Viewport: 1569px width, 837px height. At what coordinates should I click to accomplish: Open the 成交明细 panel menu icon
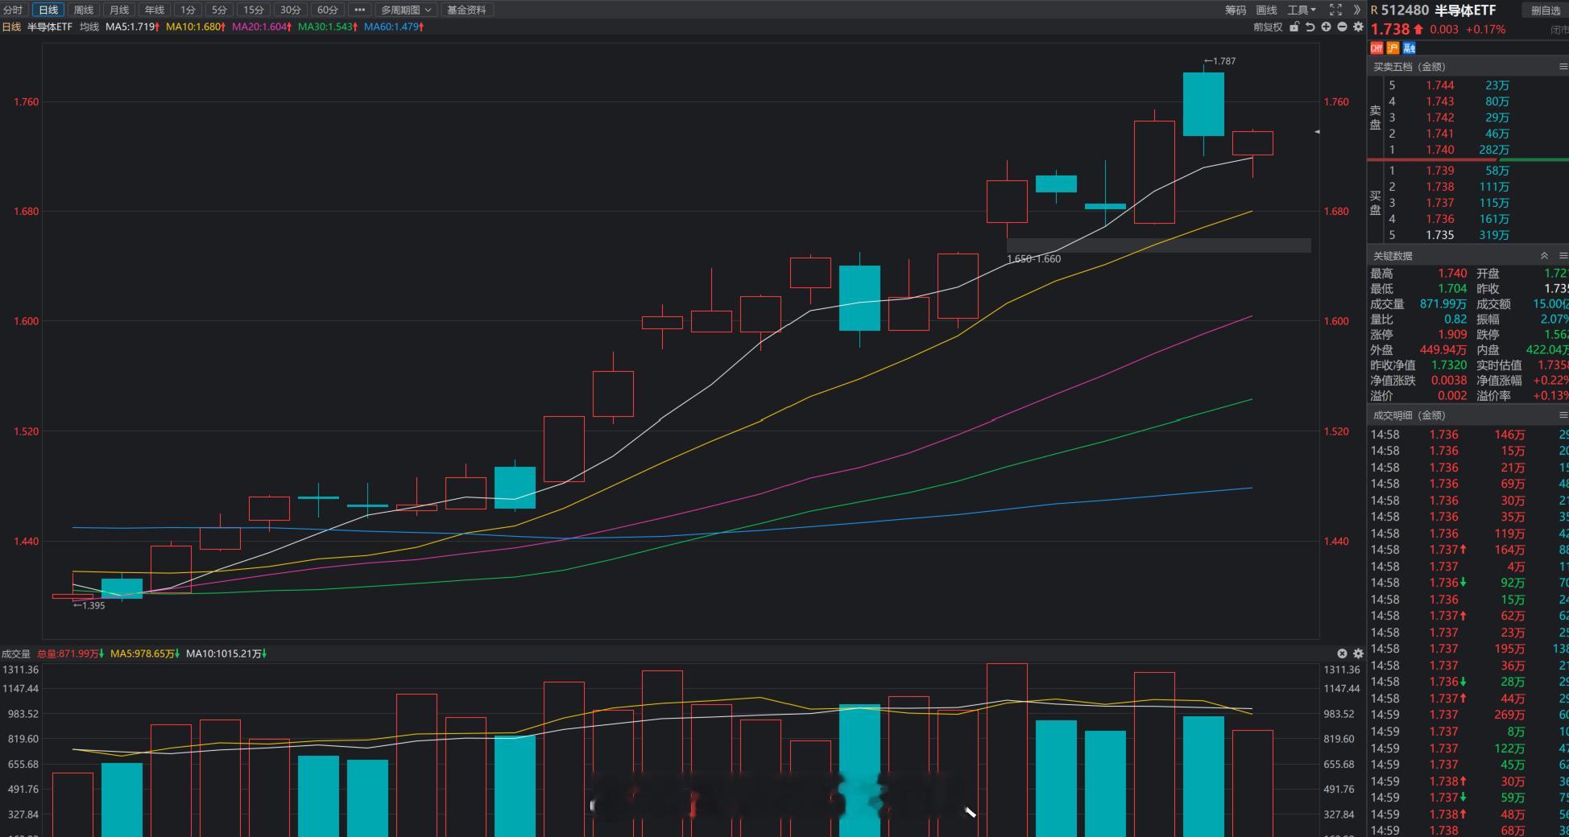click(1563, 415)
